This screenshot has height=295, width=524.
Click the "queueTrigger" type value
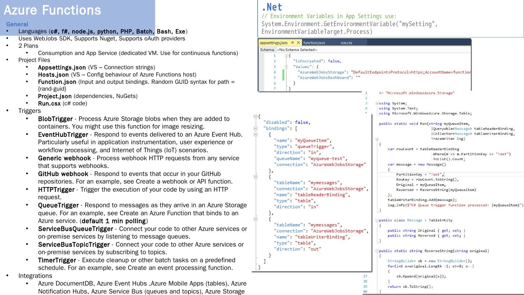(314, 146)
